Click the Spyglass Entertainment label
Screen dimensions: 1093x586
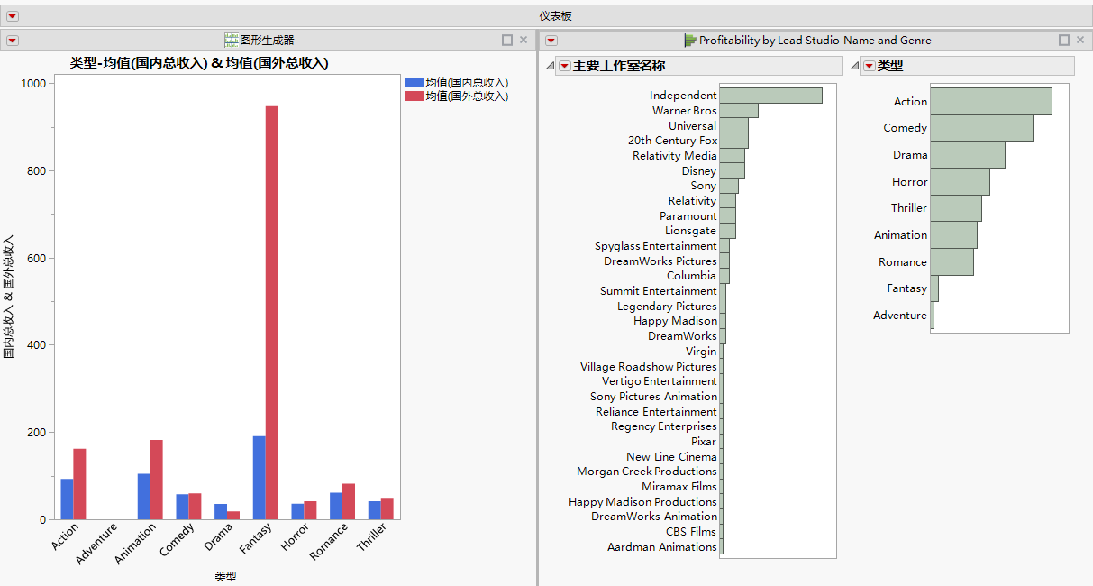(656, 246)
